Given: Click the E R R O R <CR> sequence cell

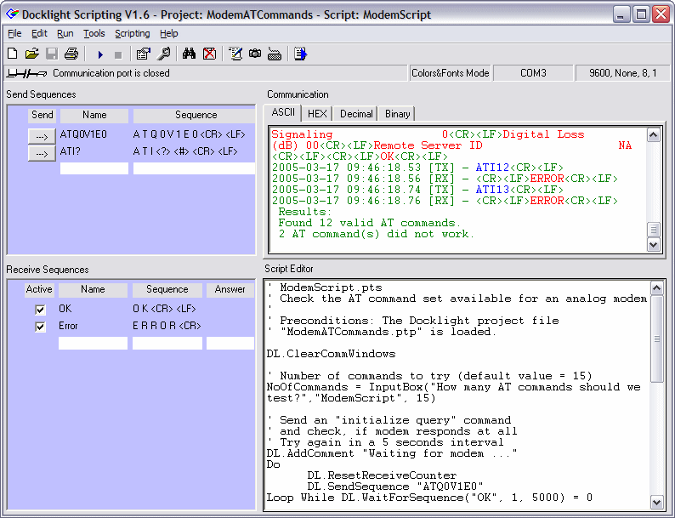Looking at the screenshot, I should [x=167, y=326].
